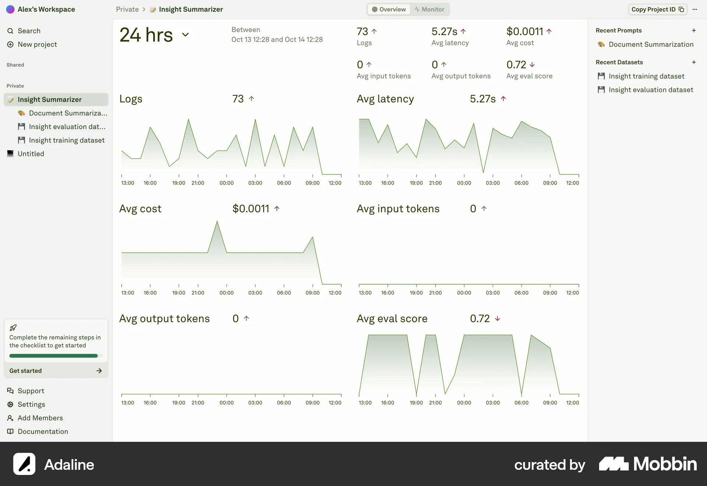Open the Documentation book icon
707x486 pixels.
[x=10, y=432]
